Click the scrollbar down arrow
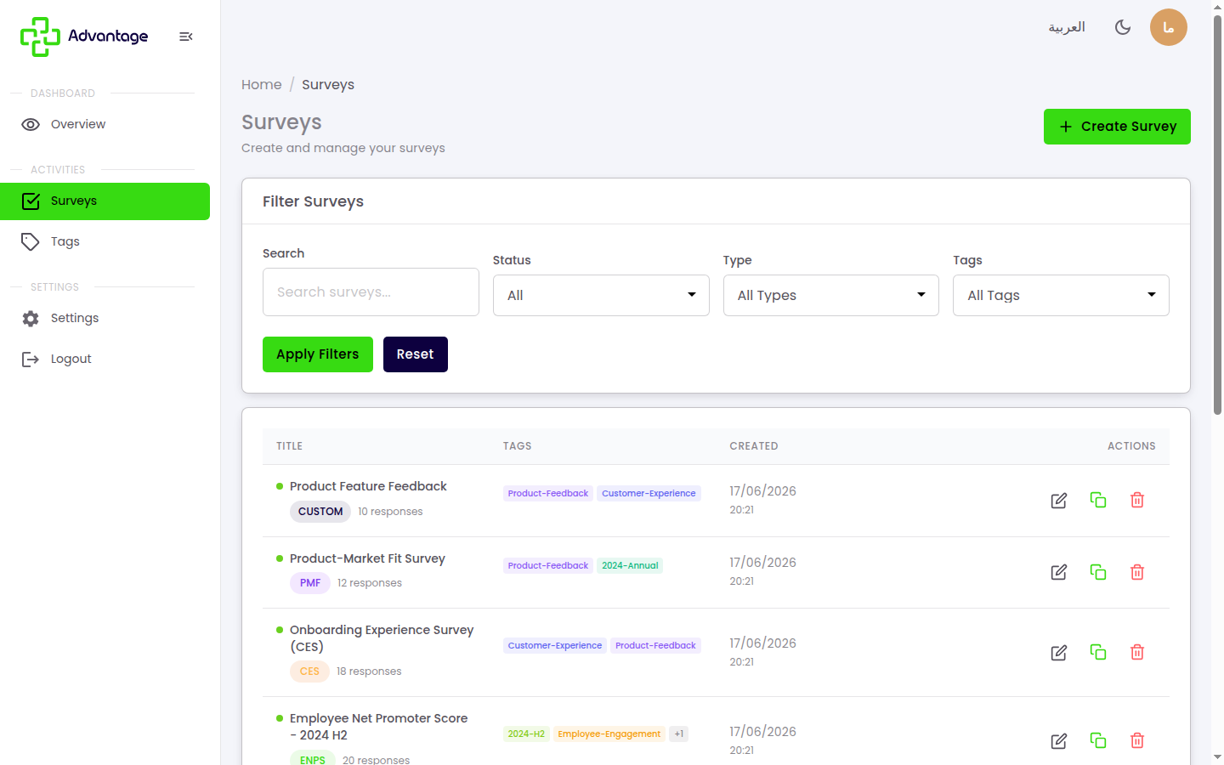 (x=1217, y=756)
